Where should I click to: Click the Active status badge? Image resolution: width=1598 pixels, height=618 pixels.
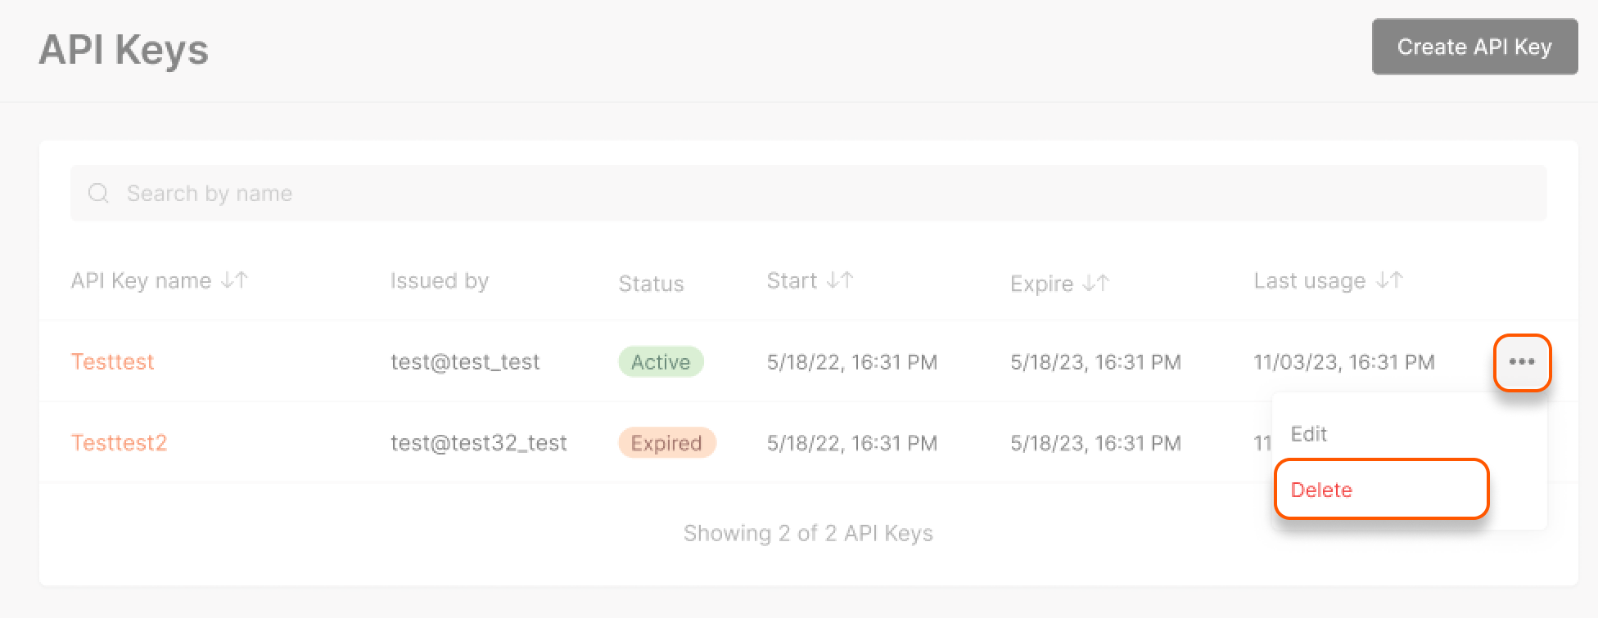click(x=660, y=361)
